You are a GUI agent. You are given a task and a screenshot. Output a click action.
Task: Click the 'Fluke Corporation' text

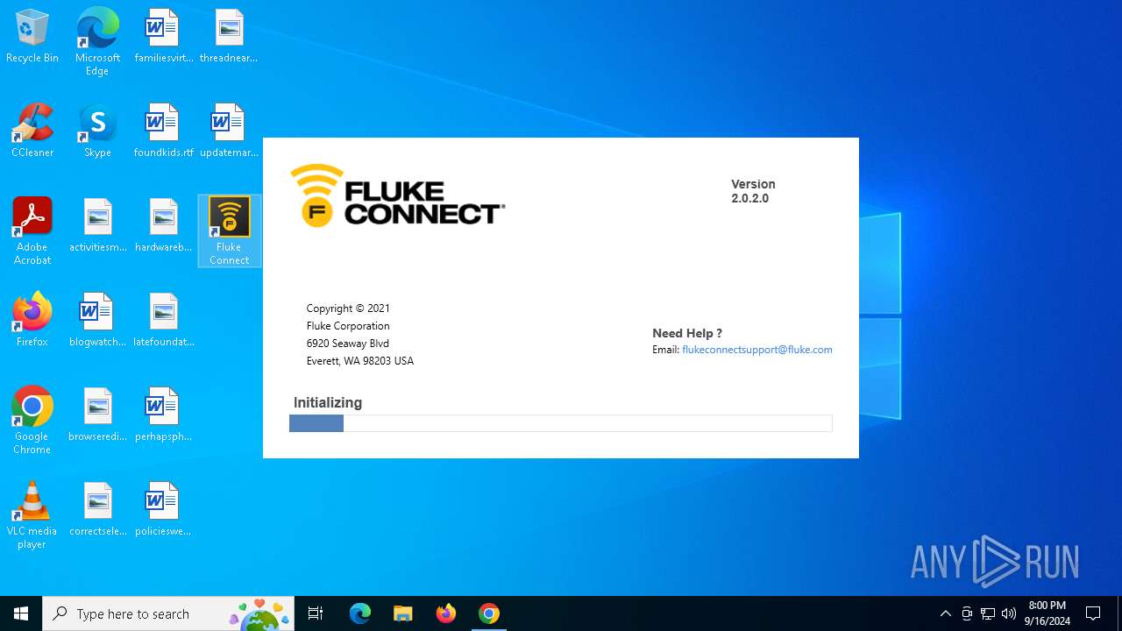click(348, 326)
